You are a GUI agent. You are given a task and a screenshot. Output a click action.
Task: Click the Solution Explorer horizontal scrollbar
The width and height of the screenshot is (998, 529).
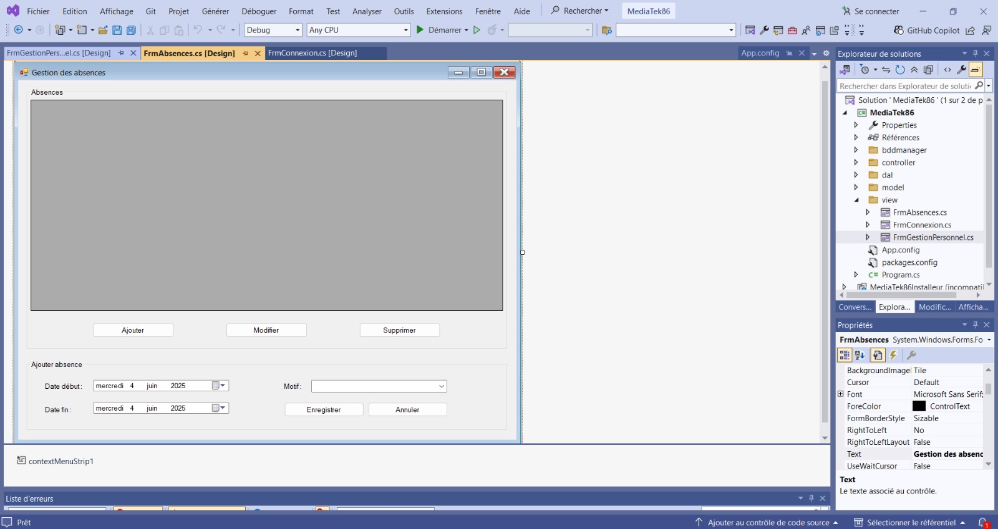tap(901, 295)
